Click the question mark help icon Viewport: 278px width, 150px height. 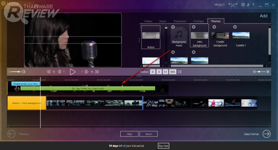(x=253, y=5)
